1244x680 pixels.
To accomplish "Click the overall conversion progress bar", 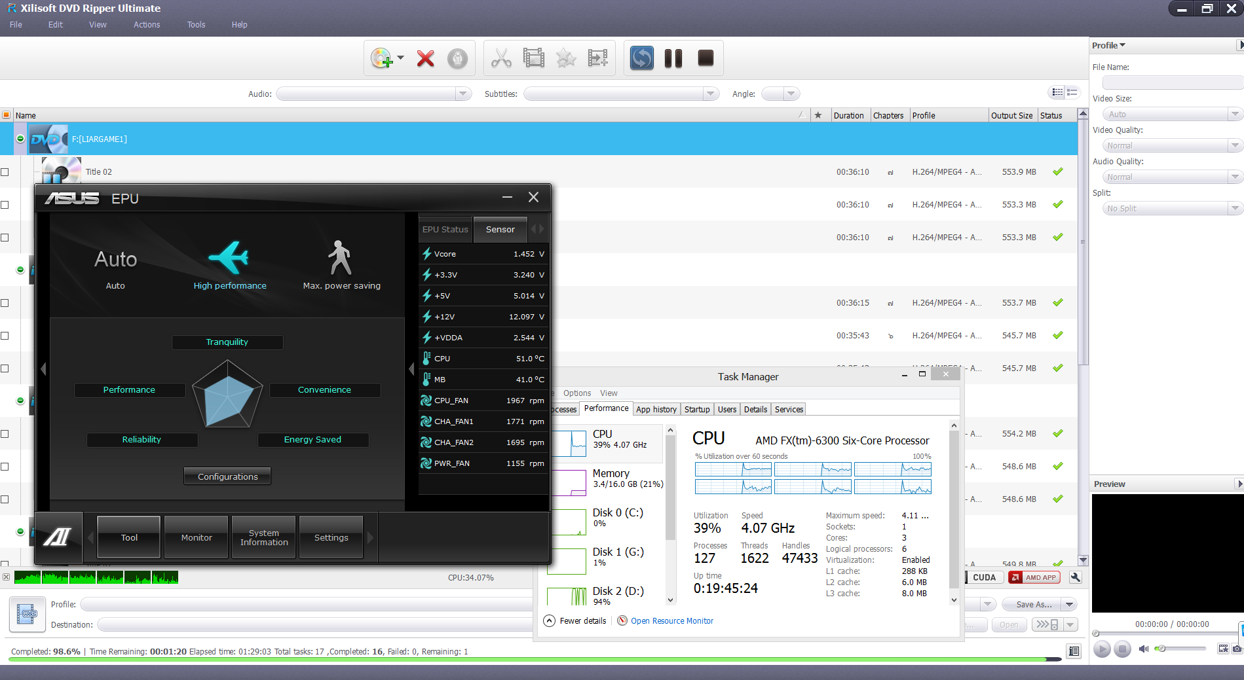I will 535,659.
